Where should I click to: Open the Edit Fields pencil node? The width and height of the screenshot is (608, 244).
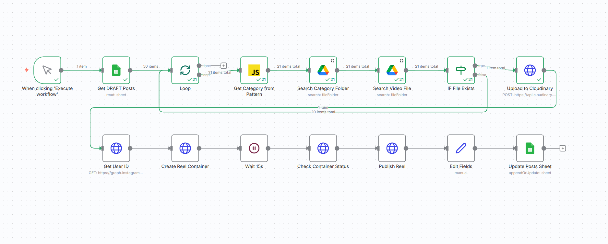click(461, 148)
